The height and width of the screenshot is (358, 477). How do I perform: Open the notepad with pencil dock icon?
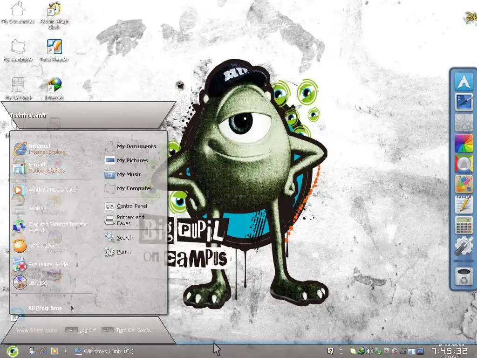click(463, 205)
